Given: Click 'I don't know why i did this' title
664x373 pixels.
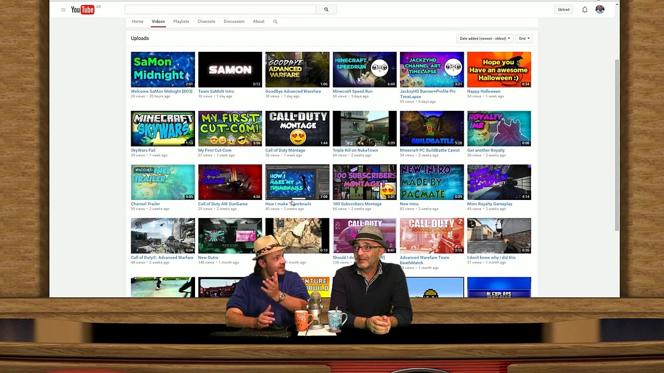Looking at the screenshot, I should (491, 257).
